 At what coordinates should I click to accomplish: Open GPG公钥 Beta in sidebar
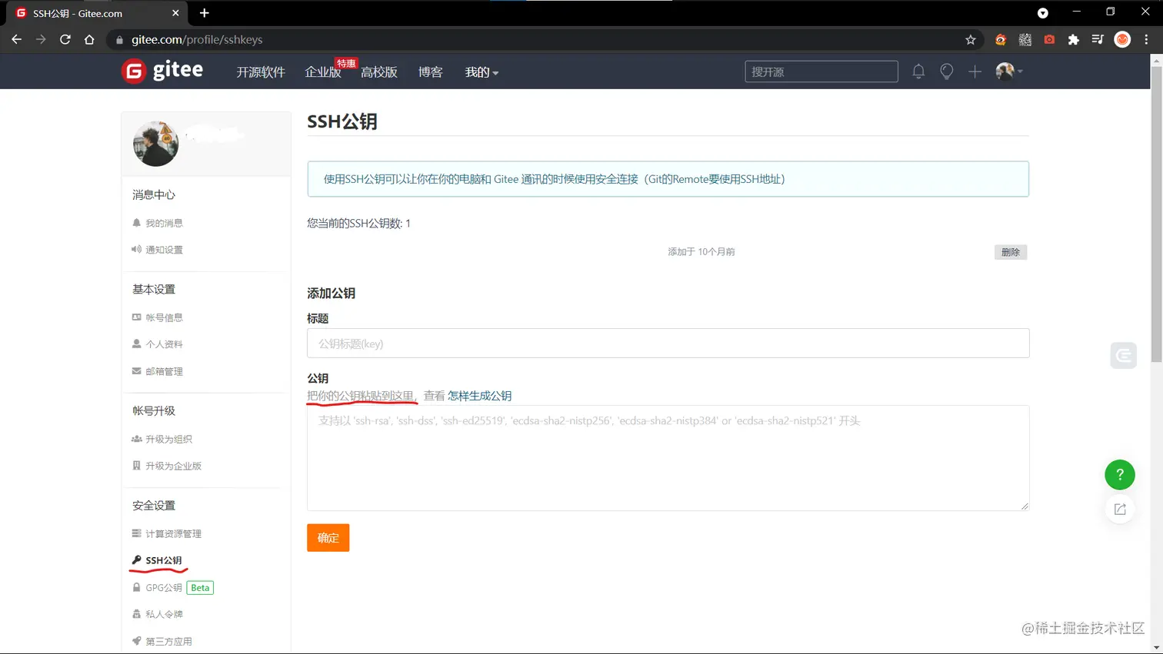pos(172,587)
